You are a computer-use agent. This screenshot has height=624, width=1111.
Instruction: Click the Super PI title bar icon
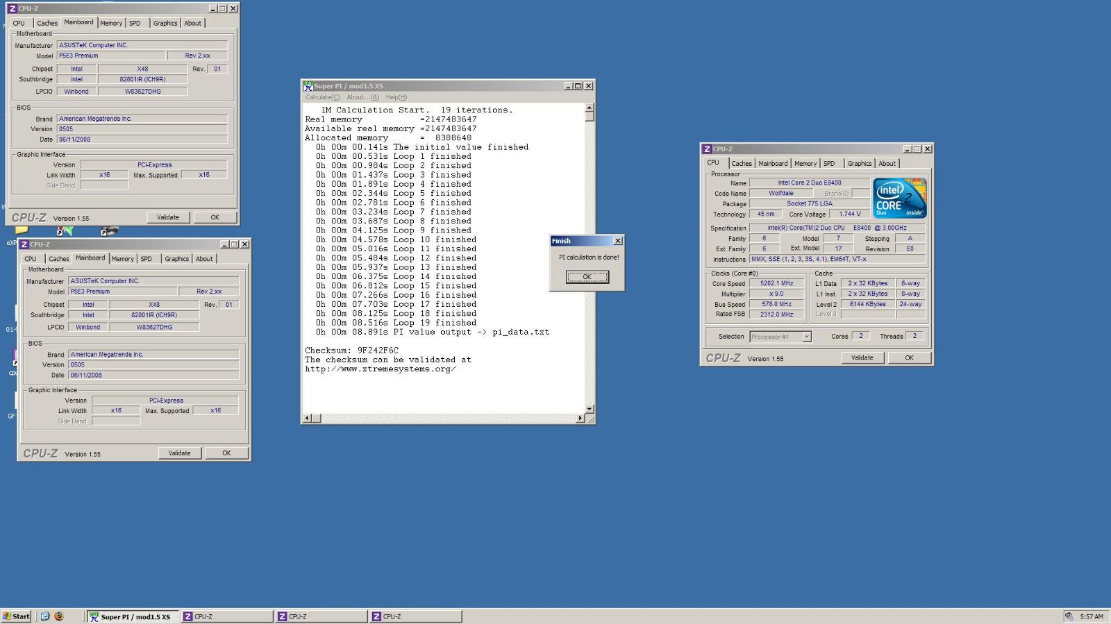coord(308,86)
